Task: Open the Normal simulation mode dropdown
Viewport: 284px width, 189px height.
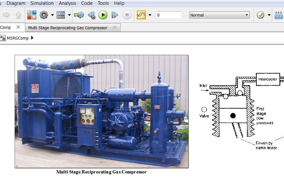Action: 219,15
